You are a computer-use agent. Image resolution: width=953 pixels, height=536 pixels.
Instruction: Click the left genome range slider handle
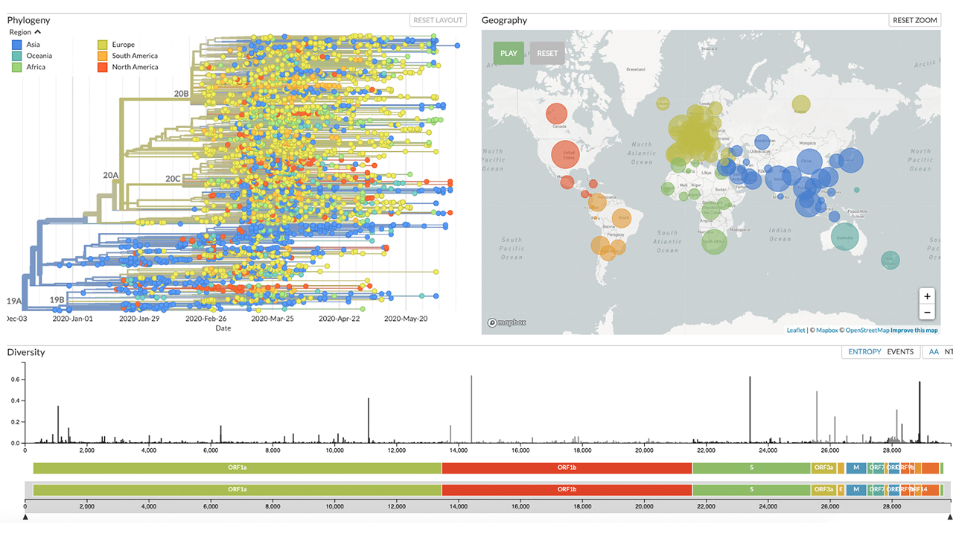pos(25,517)
